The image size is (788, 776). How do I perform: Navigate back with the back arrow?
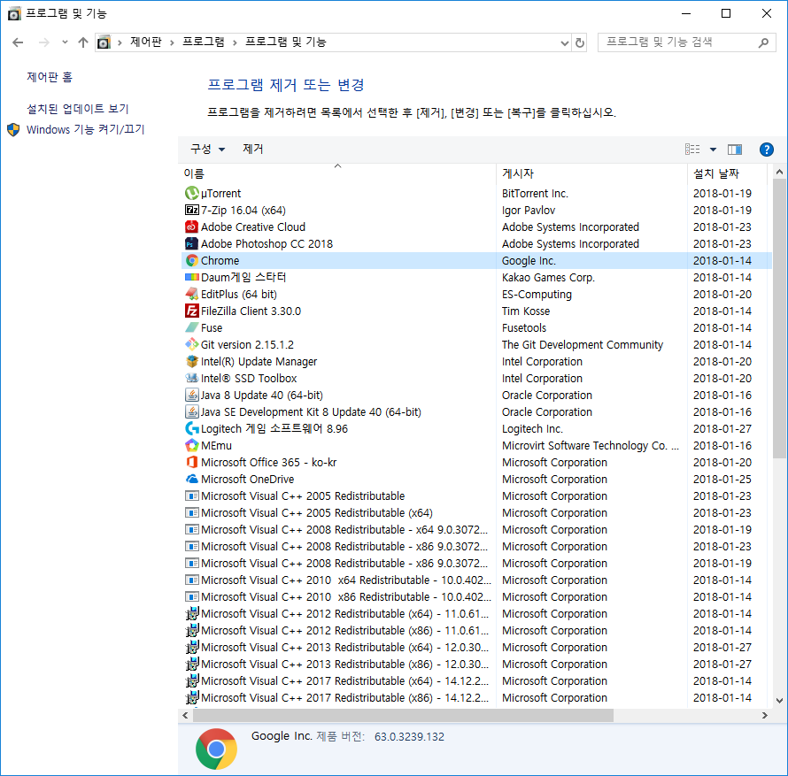point(18,42)
